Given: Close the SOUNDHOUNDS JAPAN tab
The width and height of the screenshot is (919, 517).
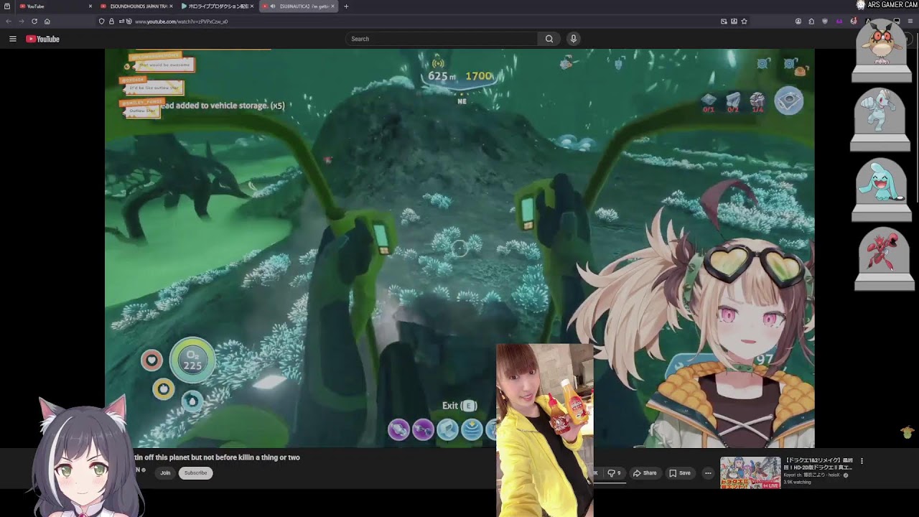Looking at the screenshot, I should coord(171,6).
